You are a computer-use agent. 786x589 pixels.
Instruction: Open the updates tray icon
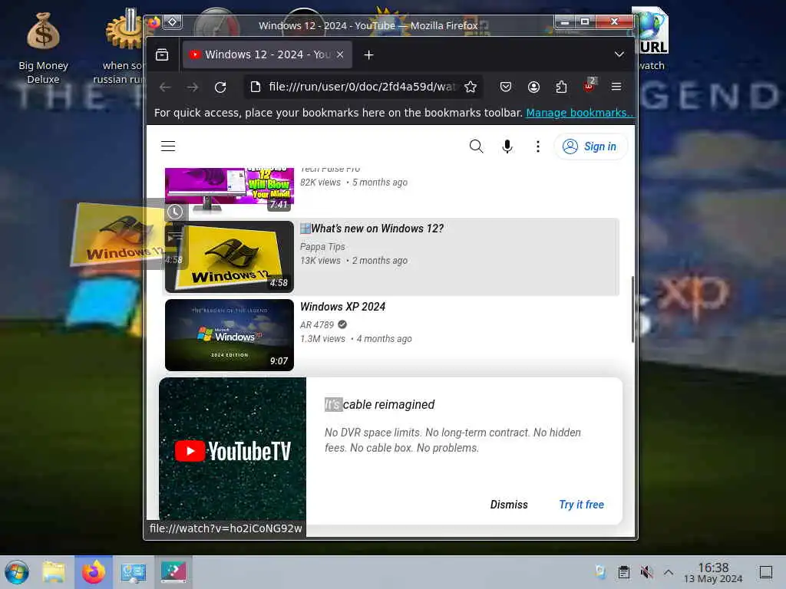click(x=600, y=572)
